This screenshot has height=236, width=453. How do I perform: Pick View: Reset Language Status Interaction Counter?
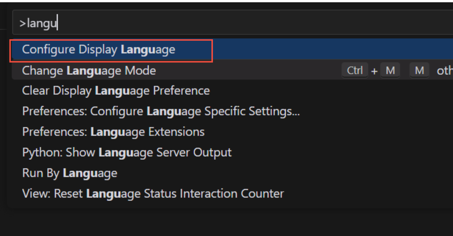pyautogui.click(x=153, y=194)
